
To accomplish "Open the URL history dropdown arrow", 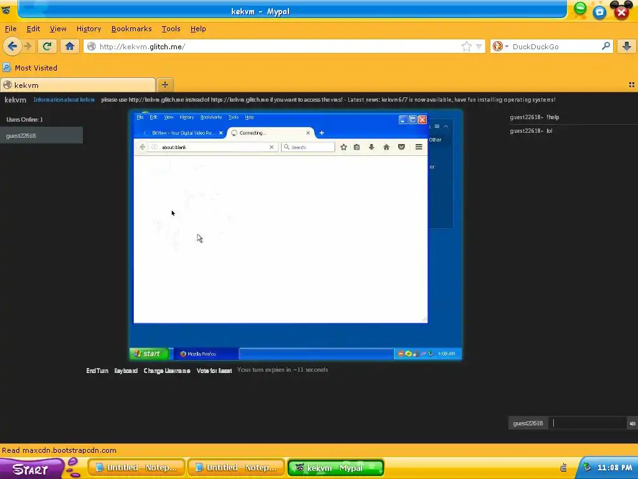I will pos(479,47).
